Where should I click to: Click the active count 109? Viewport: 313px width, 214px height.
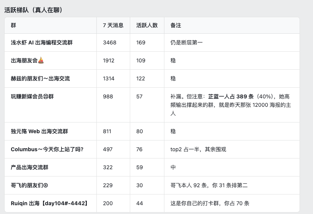click(x=141, y=60)
